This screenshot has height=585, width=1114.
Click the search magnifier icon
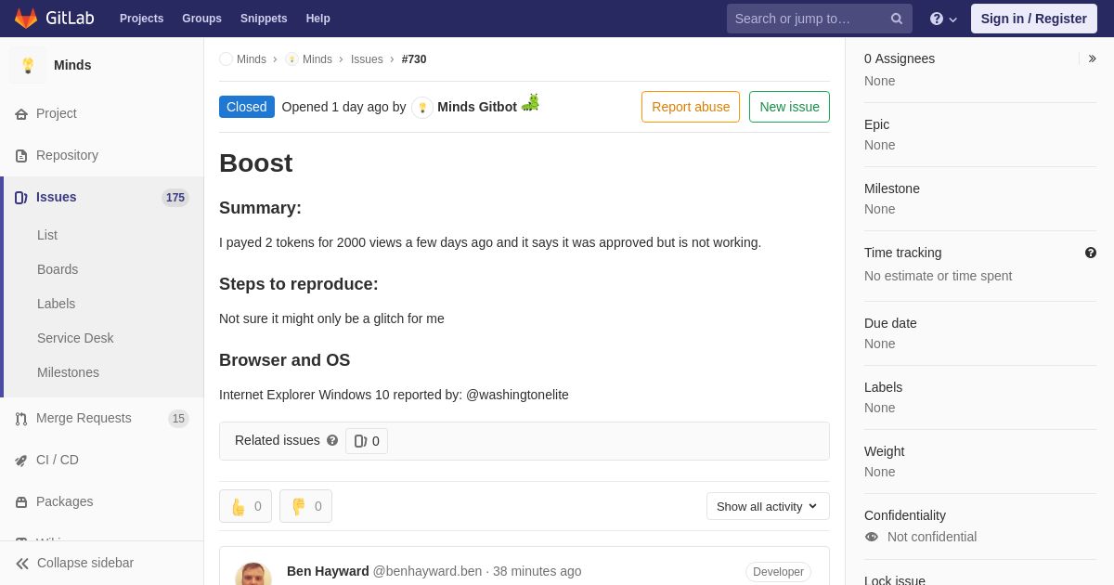[897, 19]
